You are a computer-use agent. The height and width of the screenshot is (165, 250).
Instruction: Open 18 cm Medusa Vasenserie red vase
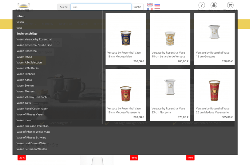coord(126,95)
